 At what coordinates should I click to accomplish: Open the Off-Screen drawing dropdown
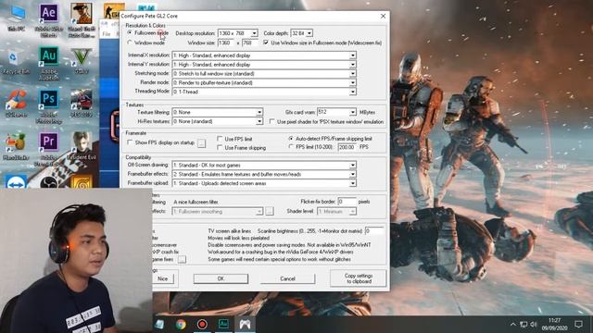[x=352, y=165]
